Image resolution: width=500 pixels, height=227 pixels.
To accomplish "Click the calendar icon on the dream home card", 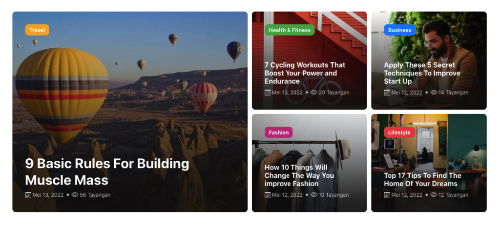I will [x=387, y=195].
